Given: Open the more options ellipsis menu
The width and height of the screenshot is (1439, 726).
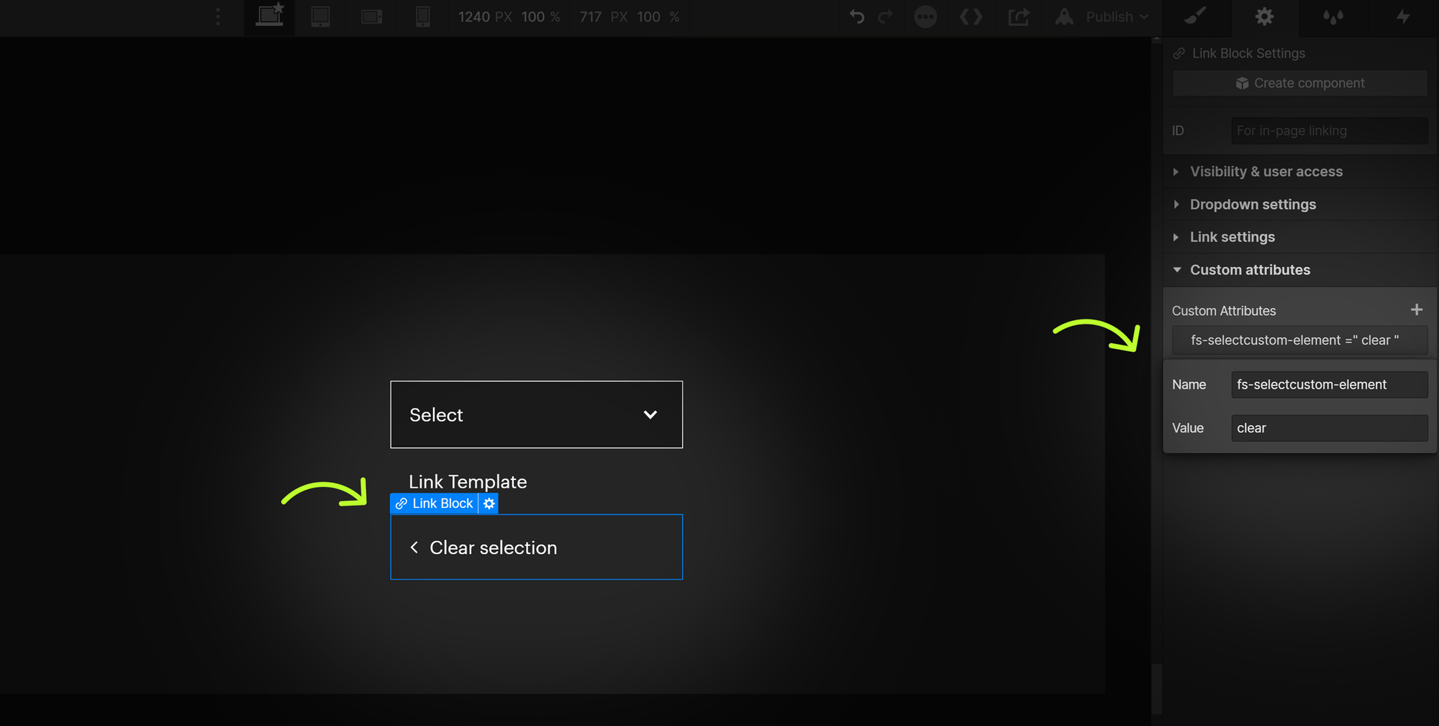Looking at the screenshot, I should [x=925, y=17].
